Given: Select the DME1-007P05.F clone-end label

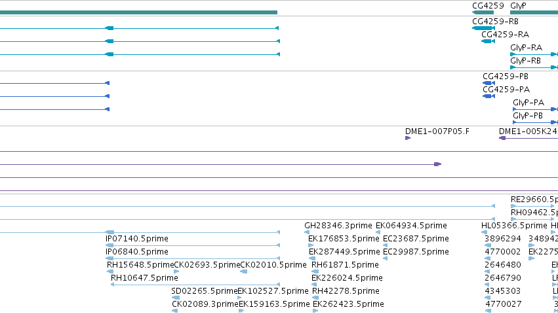Looking at the screenshot, I should point(437,131).
